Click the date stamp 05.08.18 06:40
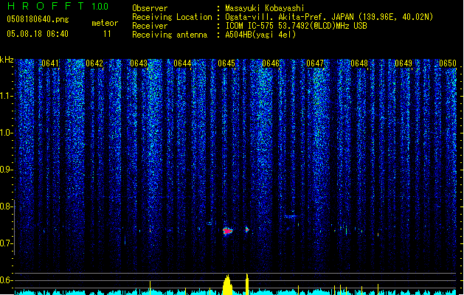The width and height of the screenshot is (464, 295). [x=38, y=34]
